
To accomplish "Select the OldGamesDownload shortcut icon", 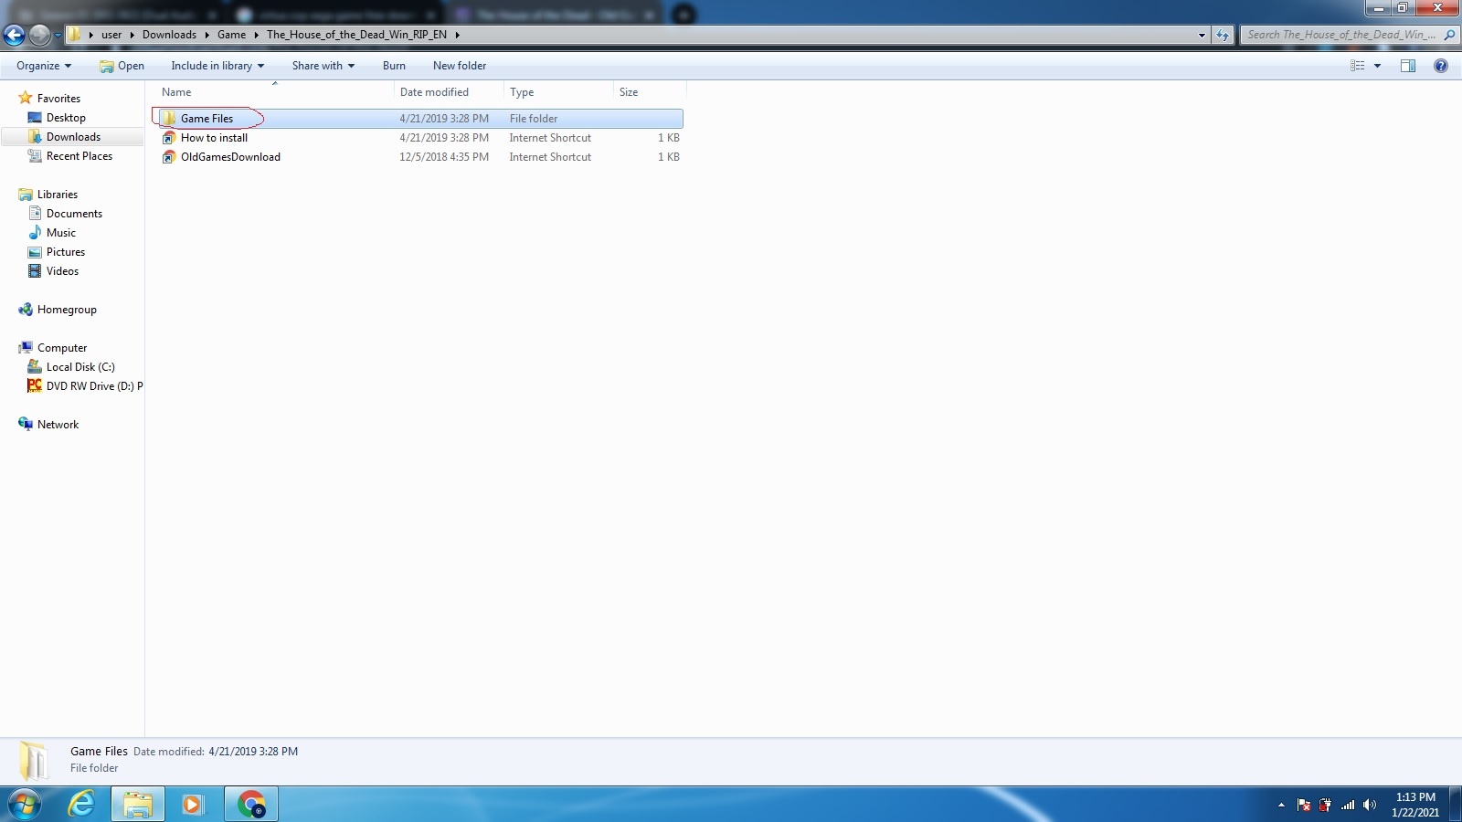I will (169, 157).
